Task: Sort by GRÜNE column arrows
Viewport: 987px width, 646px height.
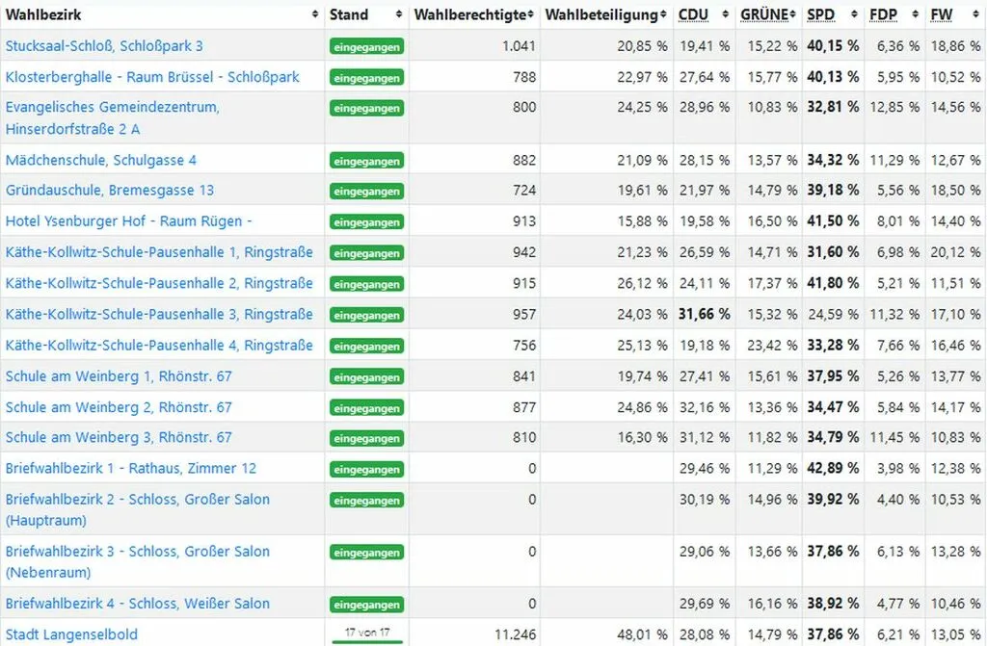Action: point(792,14)
